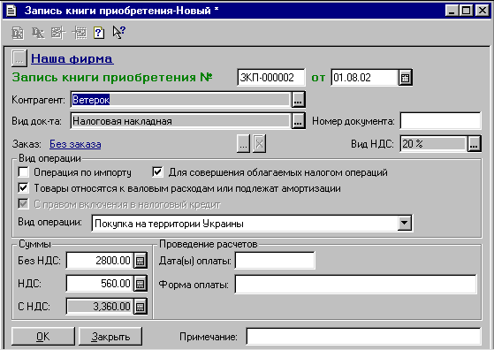This screenshot has width=494, height=350.
Task: Click Вид док-та field 'Налоговая накладная'
Action: [181, 121]
